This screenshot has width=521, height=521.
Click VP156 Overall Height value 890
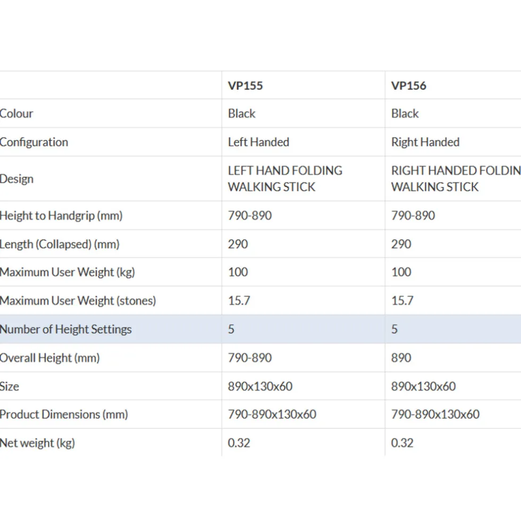[401, 358]
